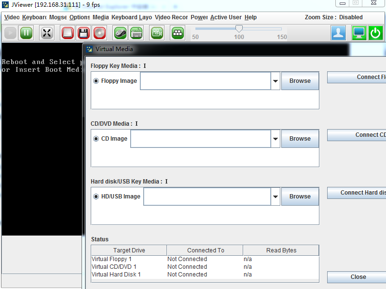Expand the HD/USB Image dropdown arrow
Image resolution: width=386 pixels, height=289 pixels.
[276, 197]
